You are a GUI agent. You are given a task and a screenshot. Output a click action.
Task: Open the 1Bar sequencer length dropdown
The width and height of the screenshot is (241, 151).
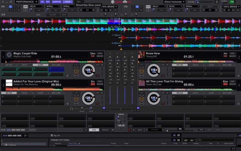click(x=181, y=129)
